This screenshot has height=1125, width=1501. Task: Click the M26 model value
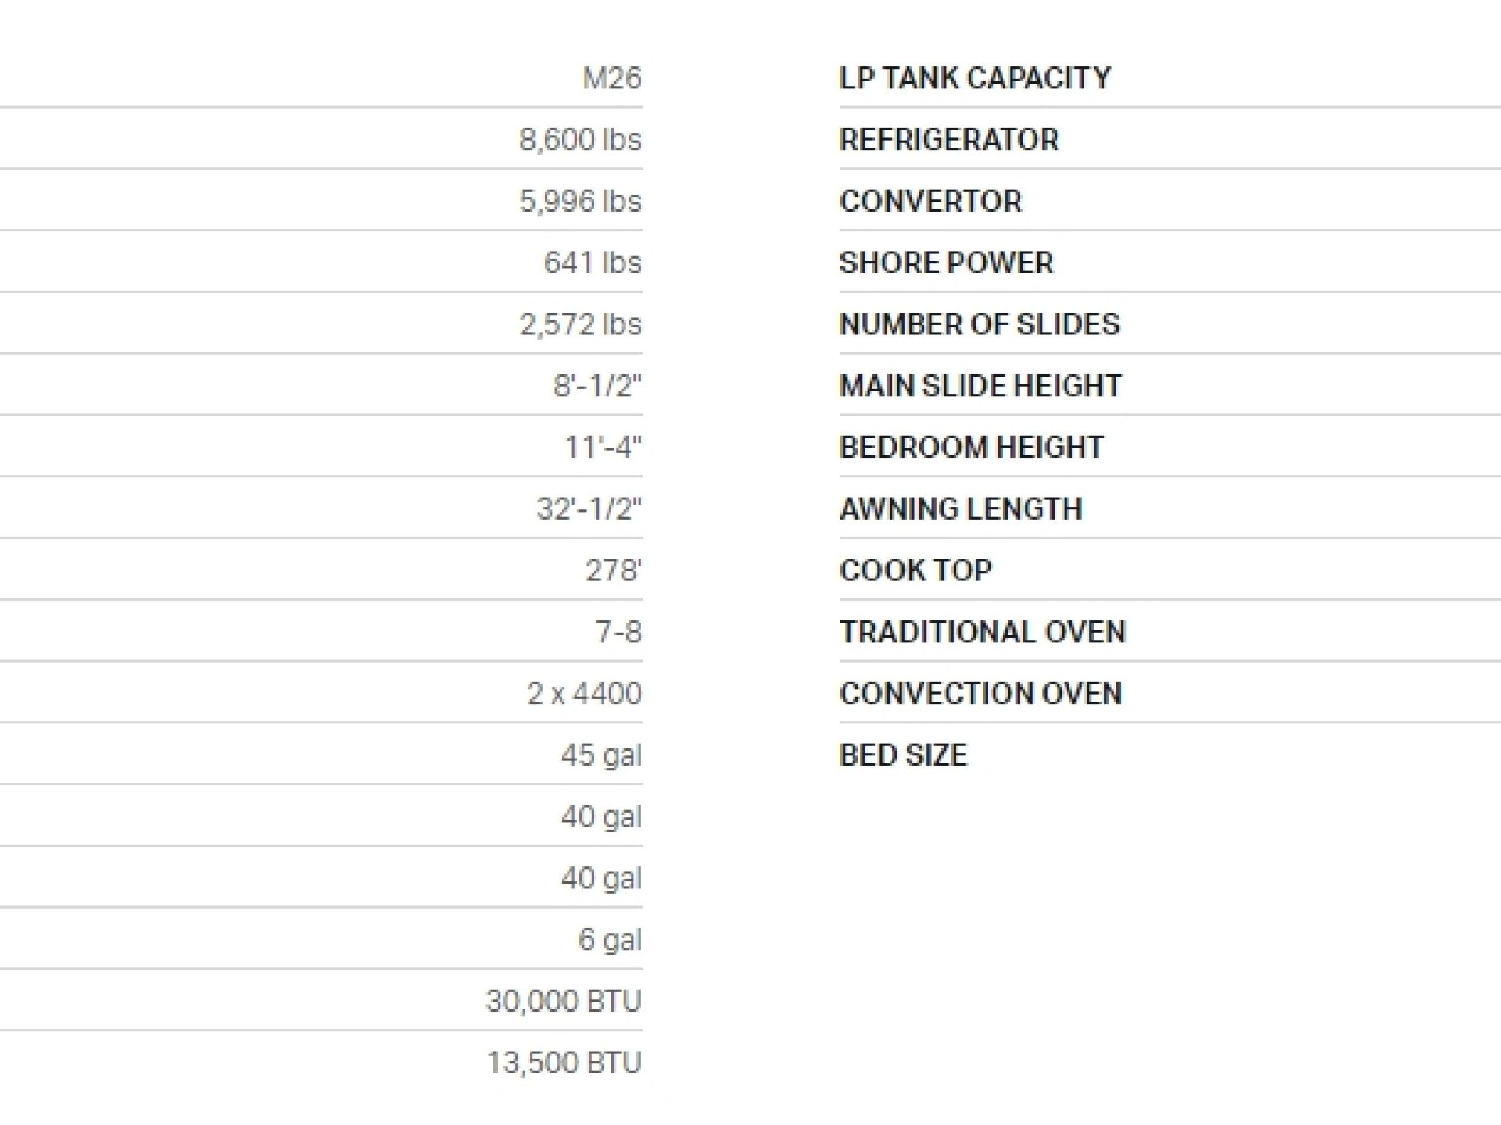(x=612, y=78)
